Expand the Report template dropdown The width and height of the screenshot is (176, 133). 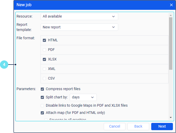pyautogui.click(x=79, y=27)
